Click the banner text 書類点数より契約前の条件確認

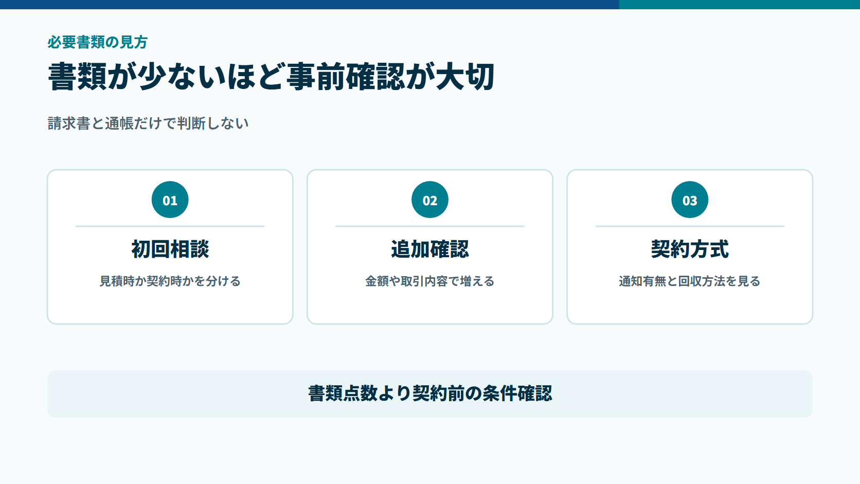[430, 393]
